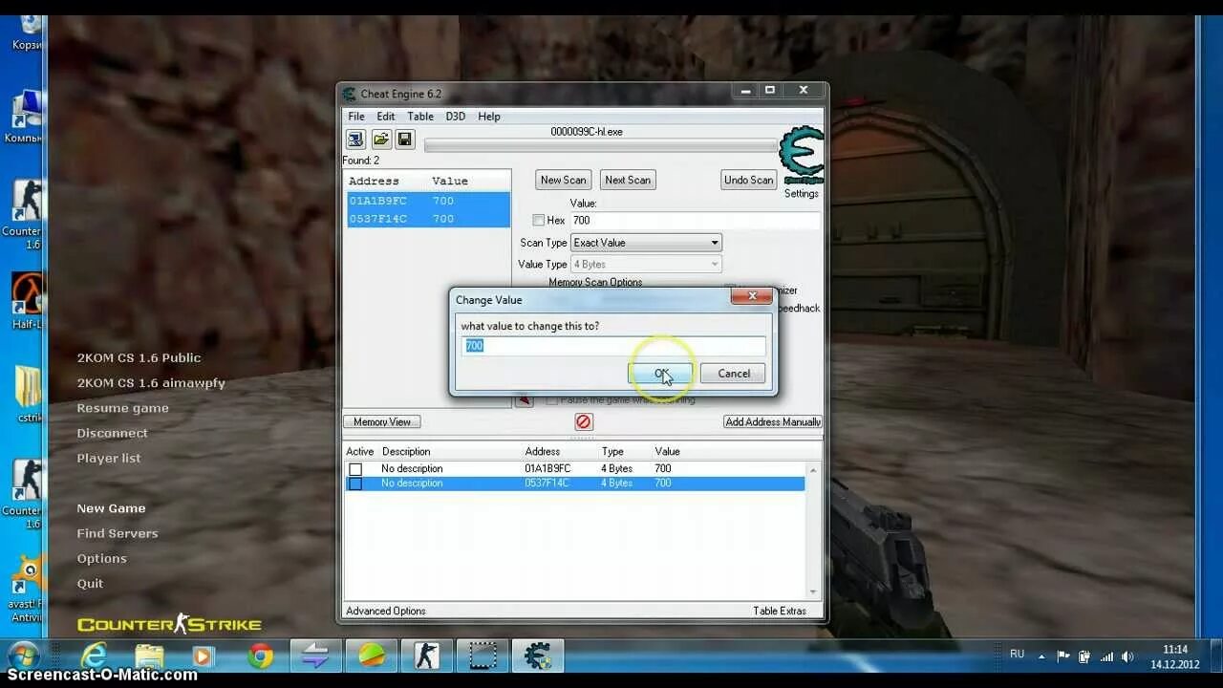Tick Active box for address 01A1B9FC
1223x688 pixels.
355,469
